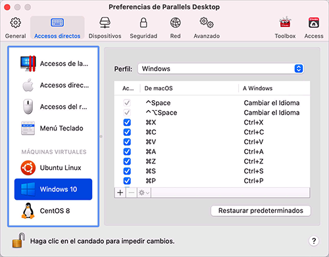The width and height of the screenshot is (329, 257).
Task: Click the padlock to prevent changes
Action: point(18,241)
